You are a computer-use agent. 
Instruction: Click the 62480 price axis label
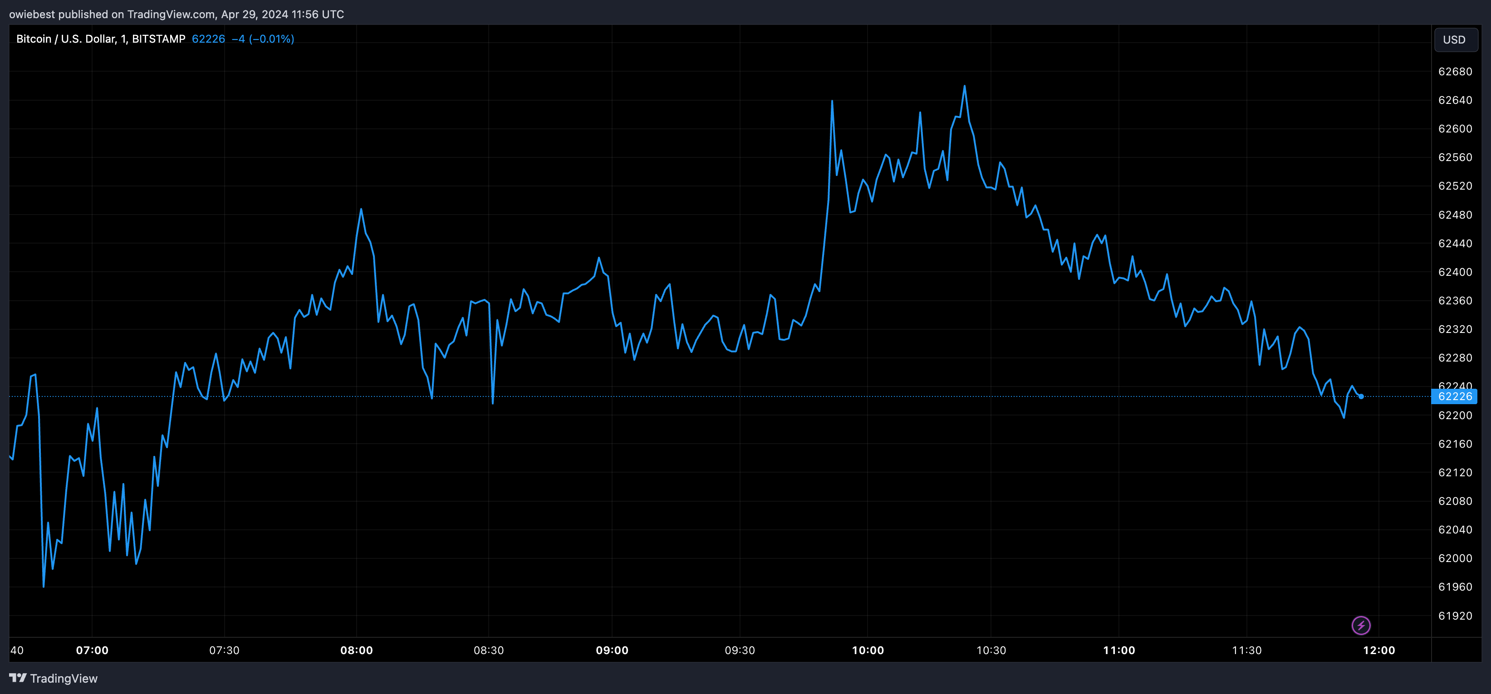pos(1455,215)
